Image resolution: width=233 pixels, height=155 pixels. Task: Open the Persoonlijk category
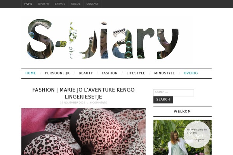(57, 73)
